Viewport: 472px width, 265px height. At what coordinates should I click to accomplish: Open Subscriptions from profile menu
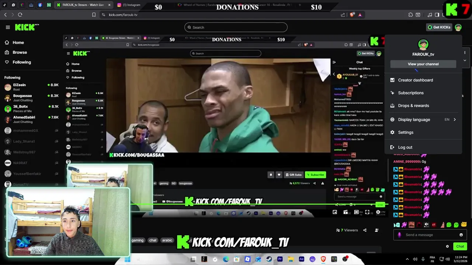tap(423, 93)
